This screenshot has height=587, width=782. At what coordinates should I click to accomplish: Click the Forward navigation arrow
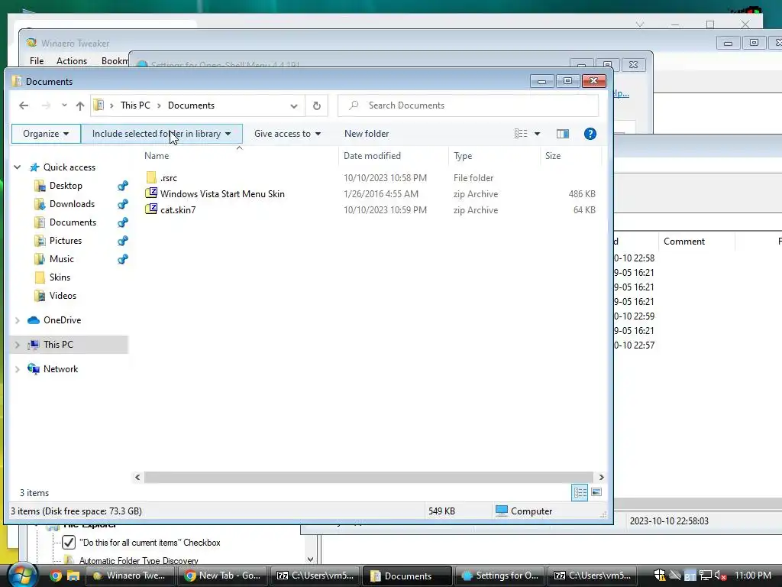pyautogui.click(x=46, y=105)
